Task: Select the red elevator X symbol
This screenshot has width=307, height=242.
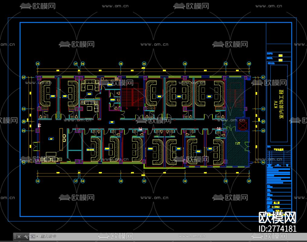Action: pyautogui.click(x=243, y=125)
